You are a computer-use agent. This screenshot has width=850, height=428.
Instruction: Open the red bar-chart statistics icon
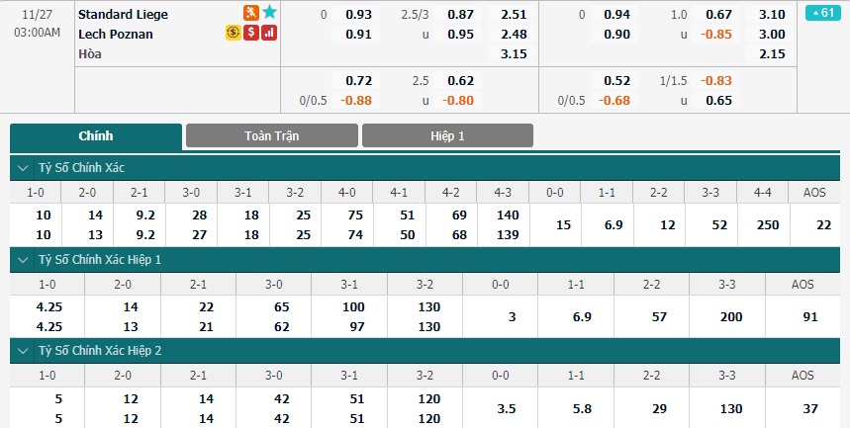coord(269,33)
